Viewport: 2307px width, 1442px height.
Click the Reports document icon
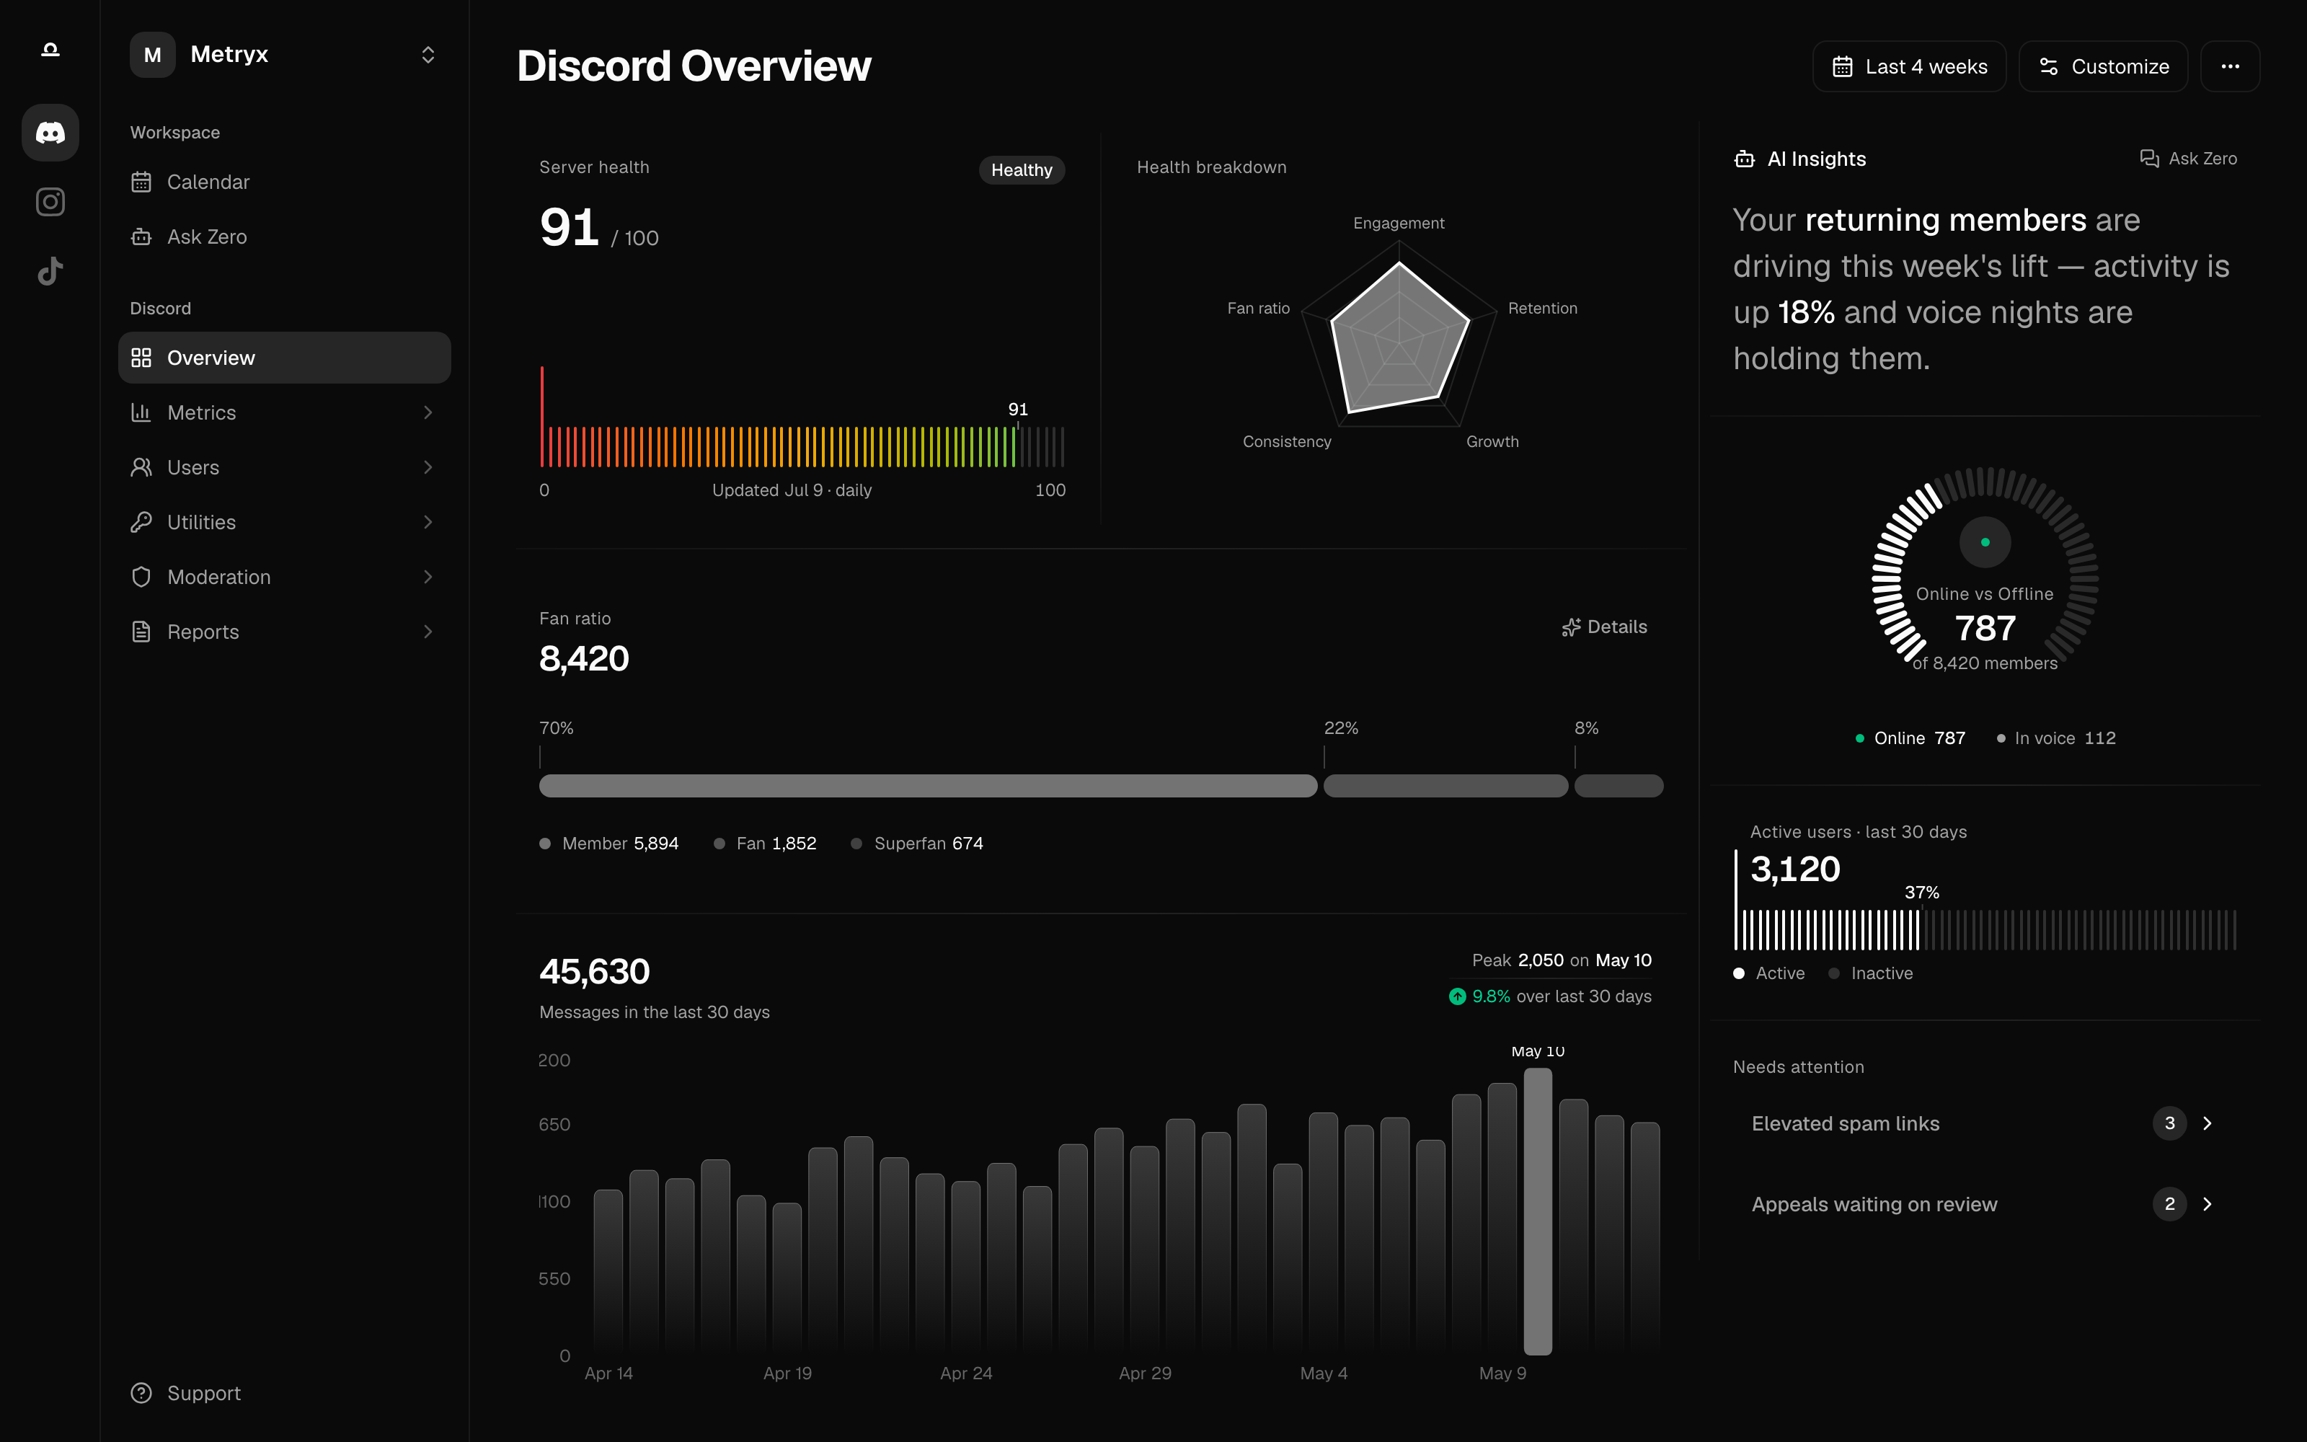(x=141, y=632)
